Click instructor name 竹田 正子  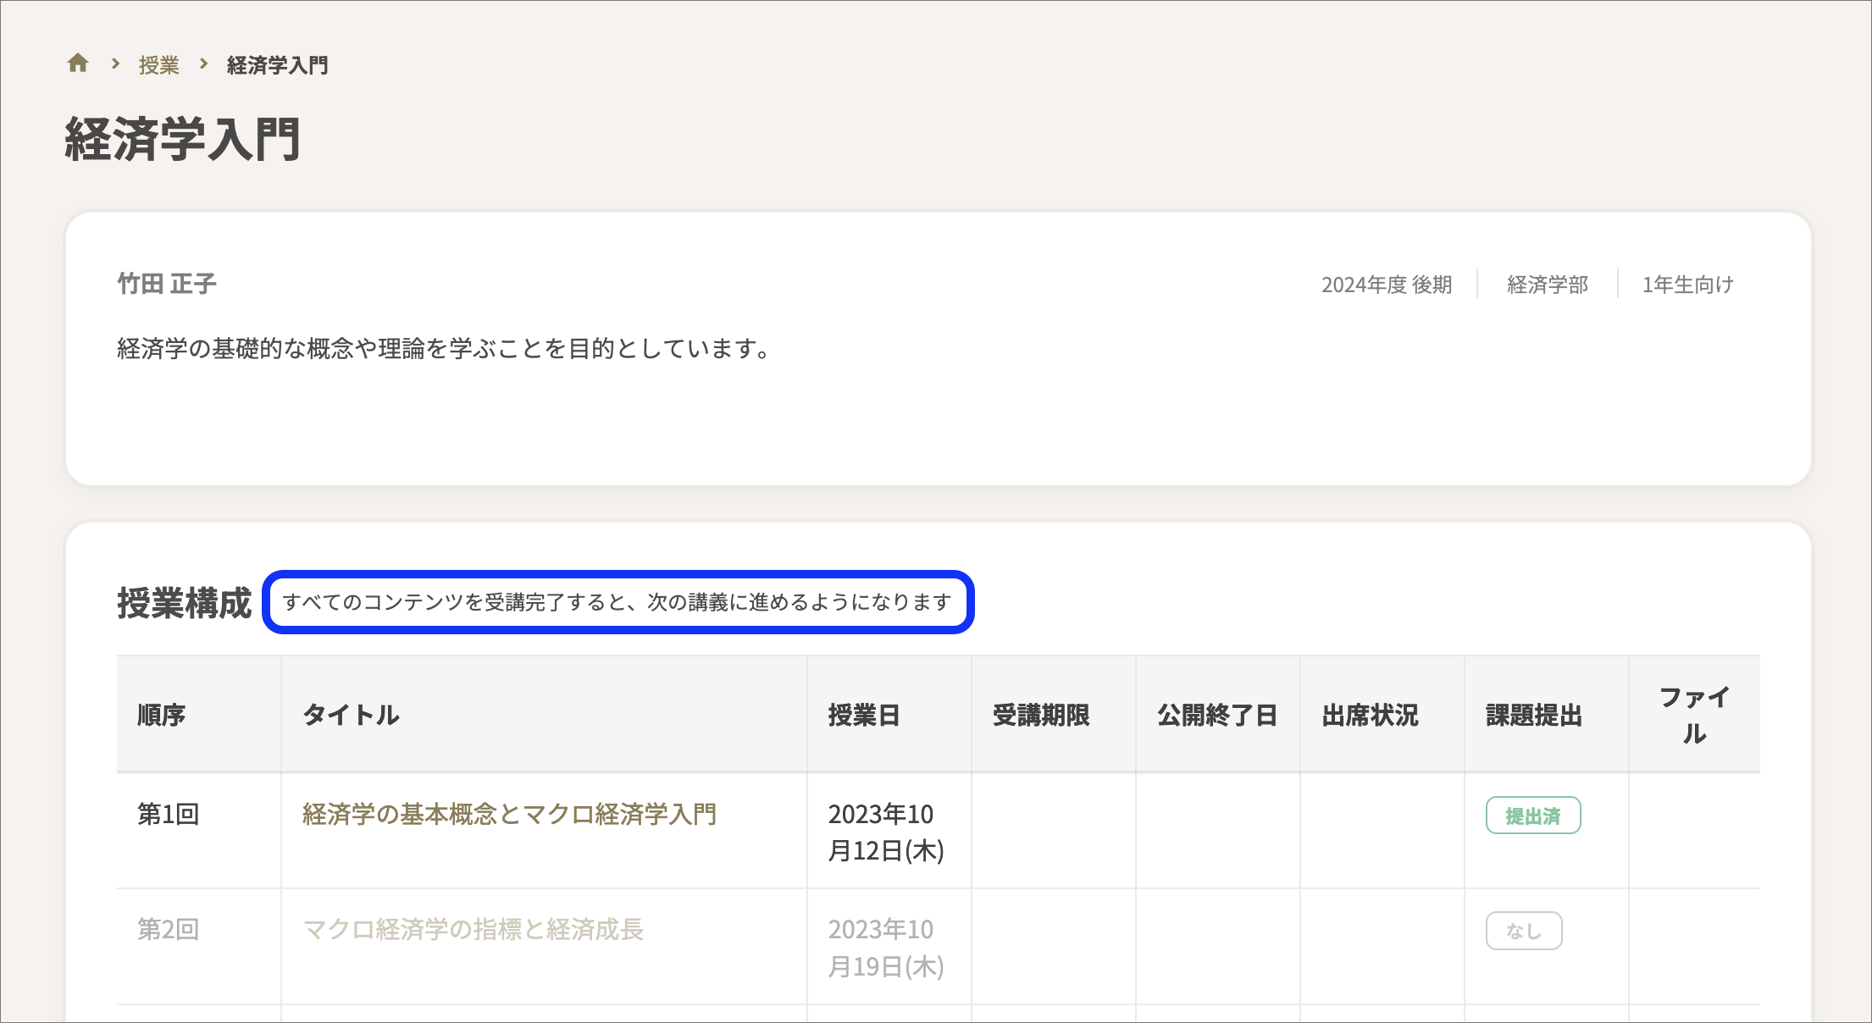tap(167, 284)
